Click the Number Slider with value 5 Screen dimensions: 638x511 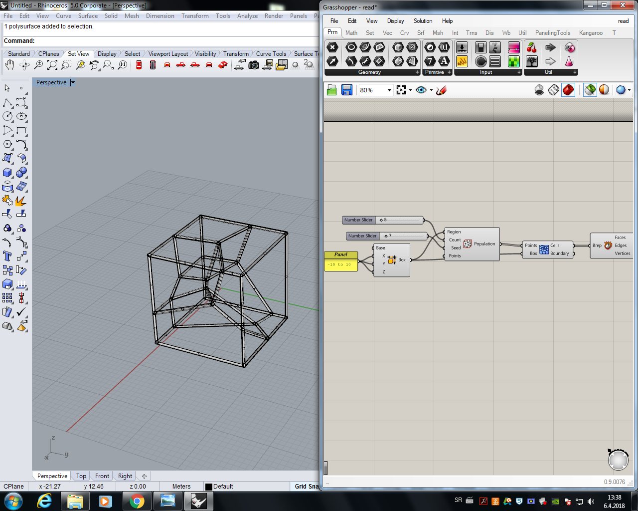point(383,220)
